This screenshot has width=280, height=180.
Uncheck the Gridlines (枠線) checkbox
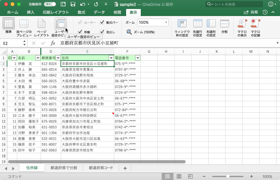(x=80, y=32)
